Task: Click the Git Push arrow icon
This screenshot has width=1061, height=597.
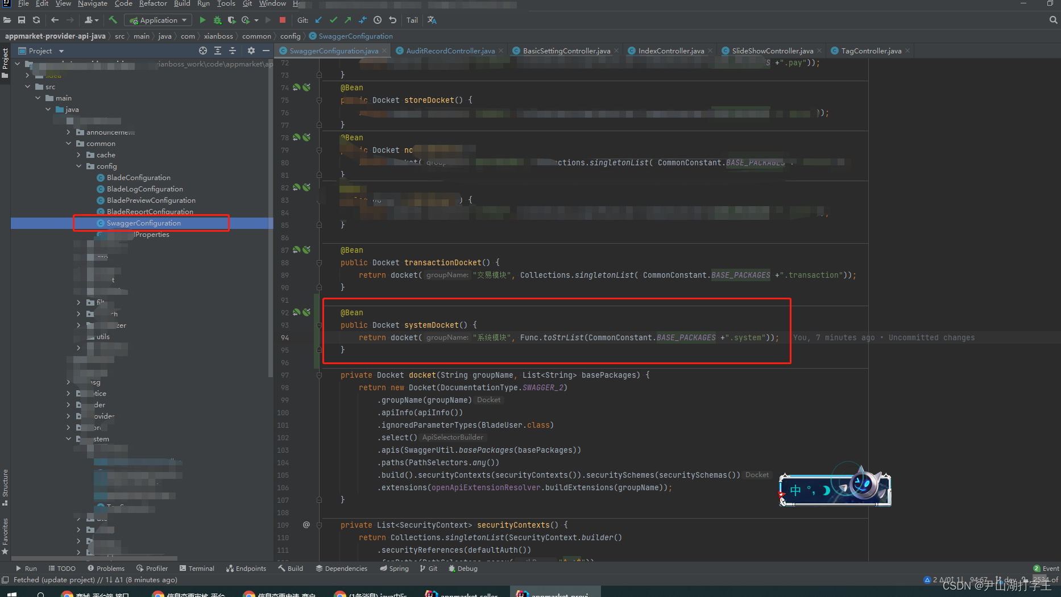Action: click(x=347, y=20)
